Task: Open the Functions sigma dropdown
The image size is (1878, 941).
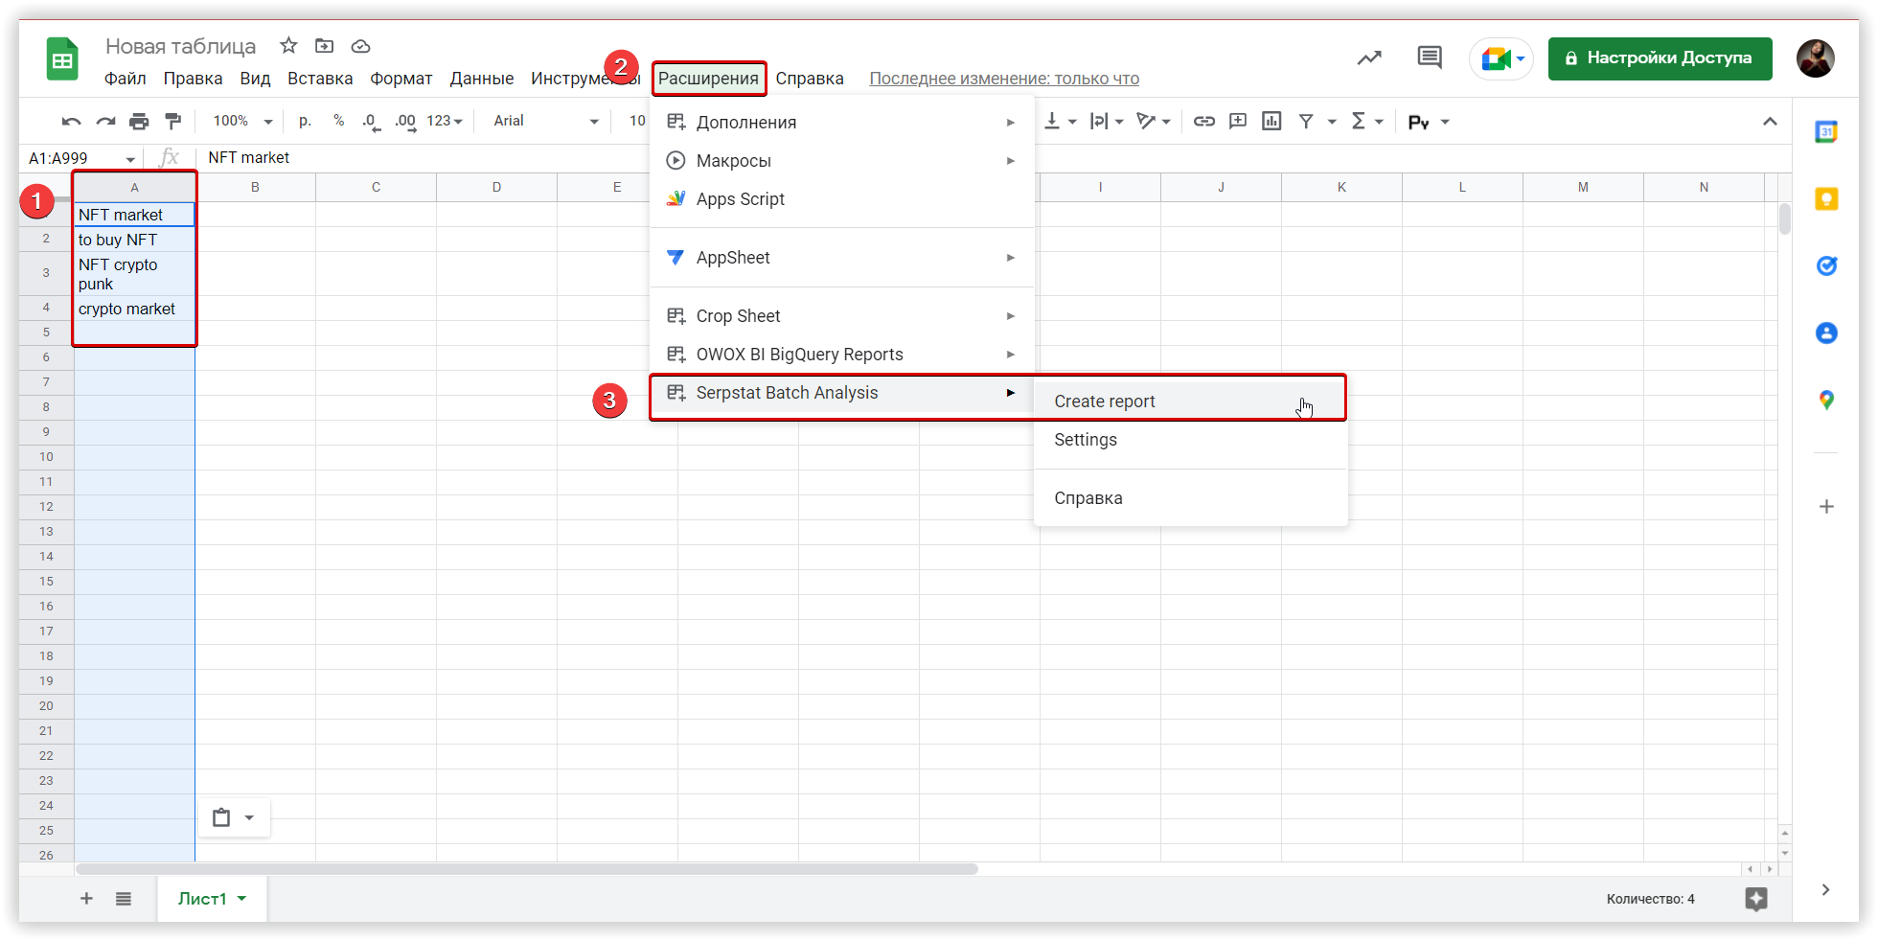Action: point(1367,121)
